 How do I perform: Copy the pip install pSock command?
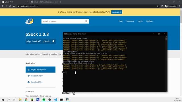tap(53, 41)
